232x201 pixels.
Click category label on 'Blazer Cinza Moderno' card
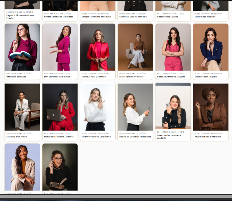point(208,14)
